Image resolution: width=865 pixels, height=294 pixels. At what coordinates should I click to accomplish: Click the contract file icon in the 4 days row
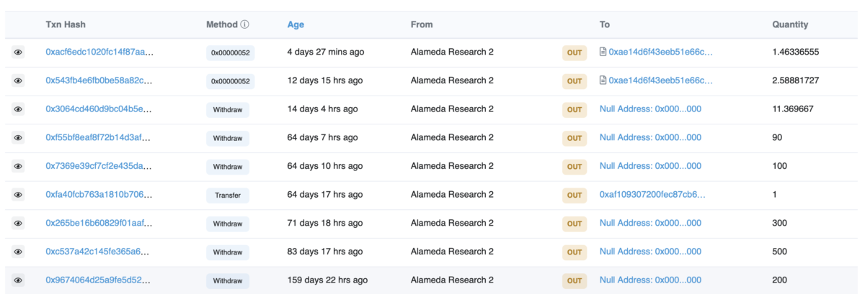pyautogui.click(x=603, y=52)
